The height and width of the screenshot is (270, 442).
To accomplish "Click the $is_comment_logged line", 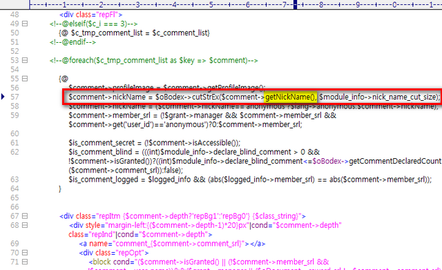I will tap(250, 180).
